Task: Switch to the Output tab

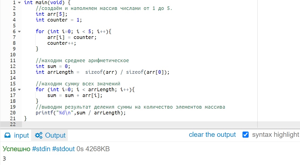Action: pyautogui.click(x=50, y=135)
